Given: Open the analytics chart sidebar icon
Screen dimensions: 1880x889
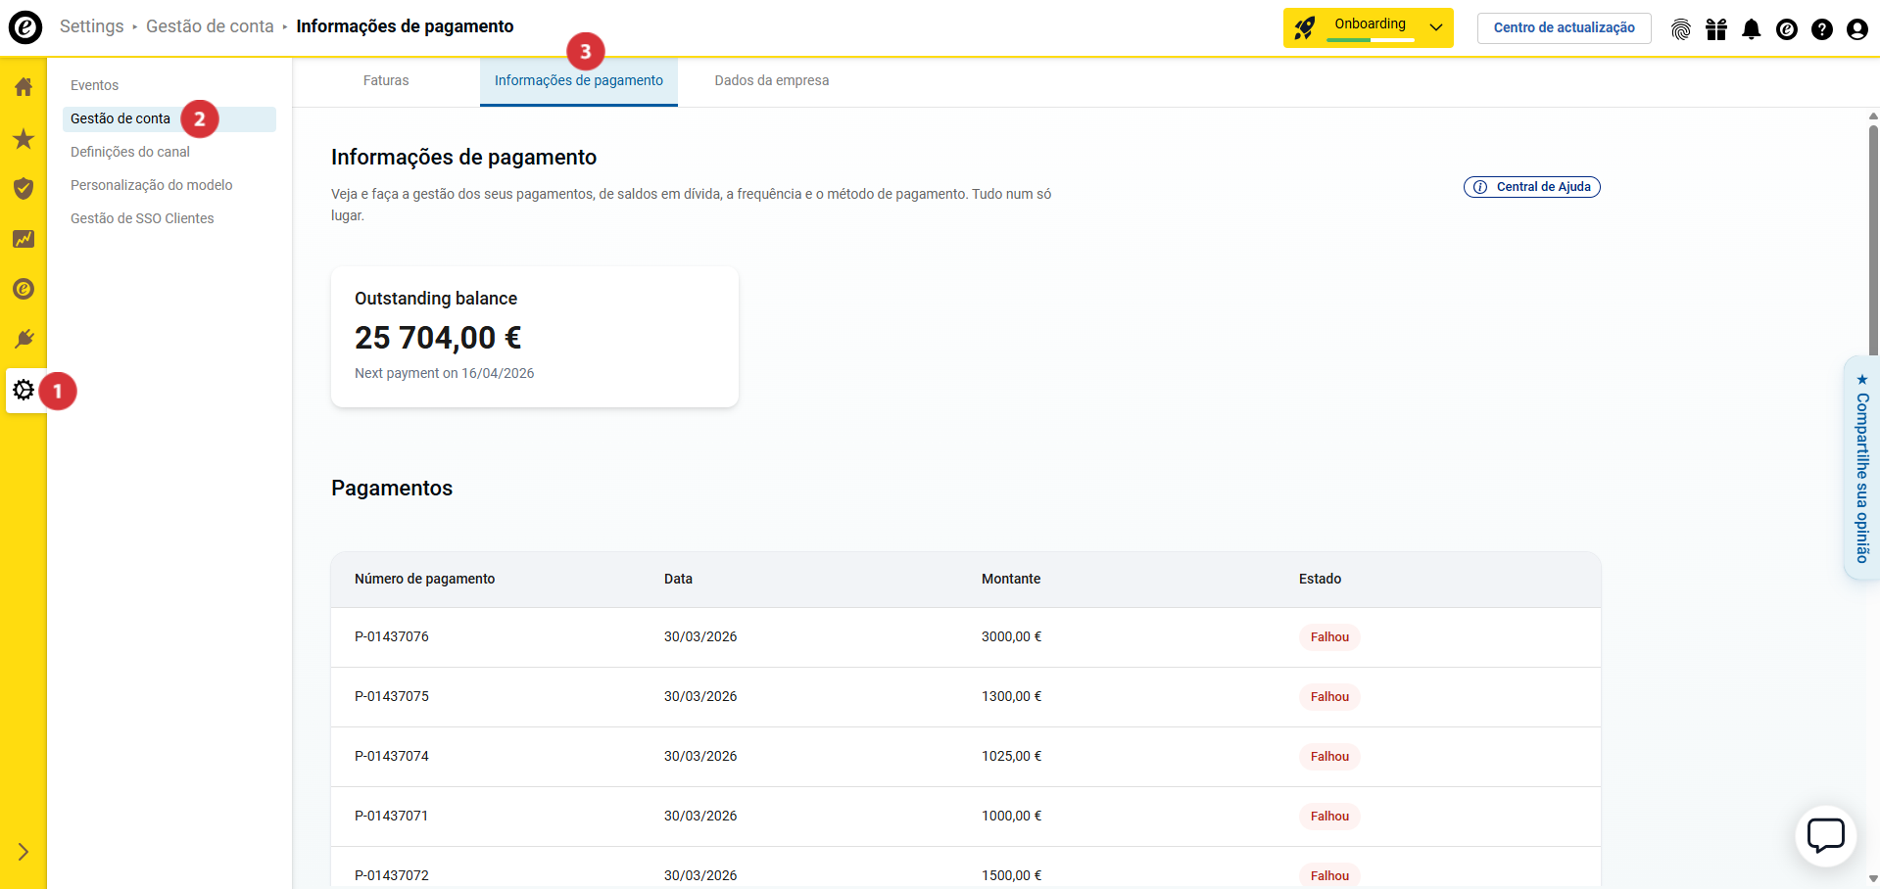Looking at the screenshot, I should click(x=24, y=239).
